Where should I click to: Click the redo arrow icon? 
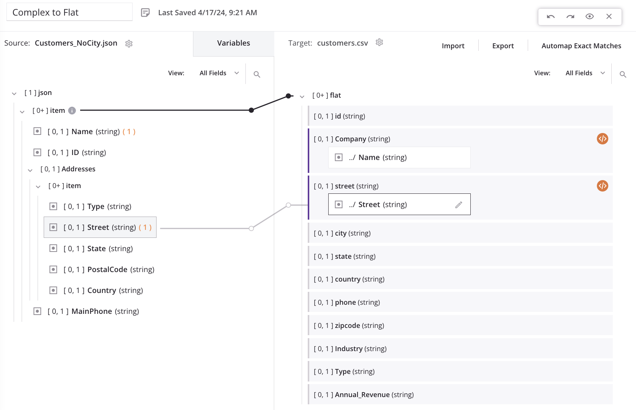(570, 17)
